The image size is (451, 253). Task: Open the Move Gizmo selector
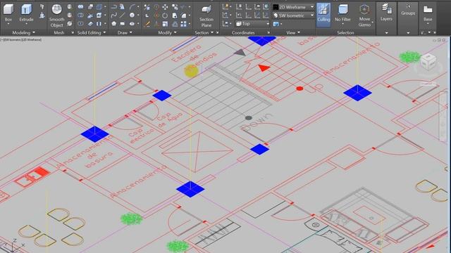364,15
